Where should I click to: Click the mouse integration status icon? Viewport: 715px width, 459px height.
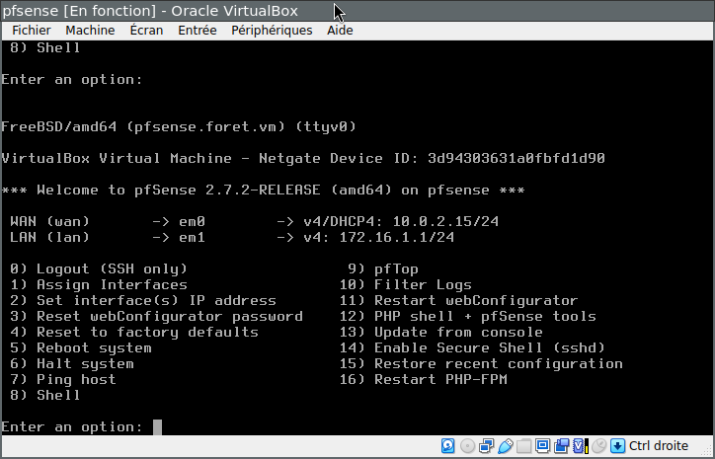[x=598, y=445]
